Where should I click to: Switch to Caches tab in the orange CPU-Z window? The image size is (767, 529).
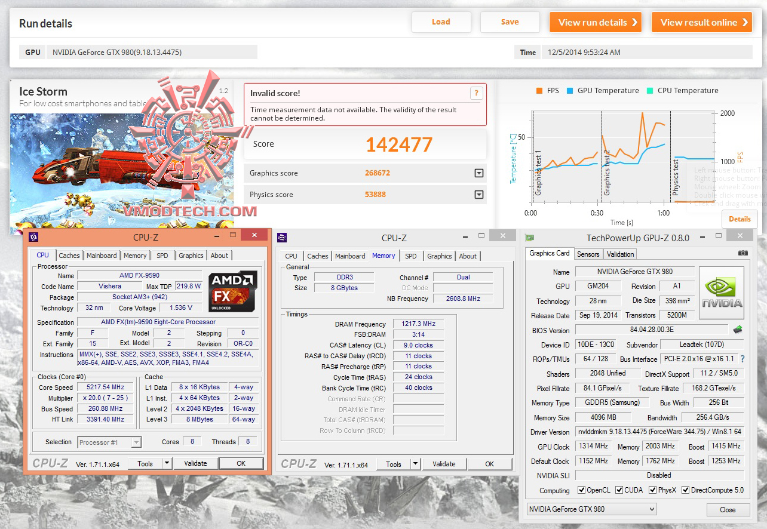(x=69, y=256)
